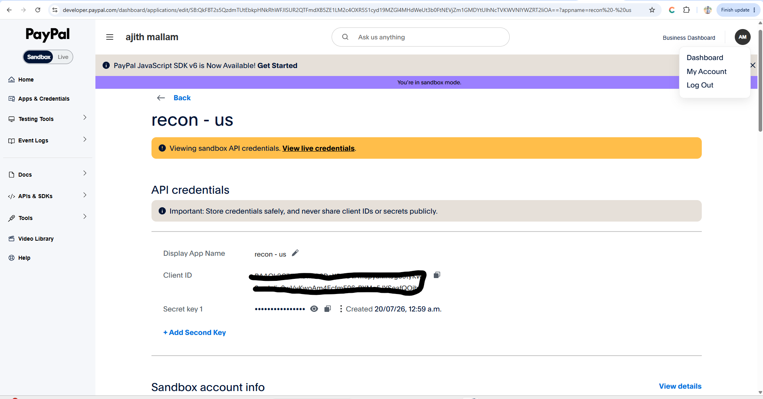Open View live credentials link
Image resolution: width=763 pixels, height=399 pixels.
(x=318, y=148)
